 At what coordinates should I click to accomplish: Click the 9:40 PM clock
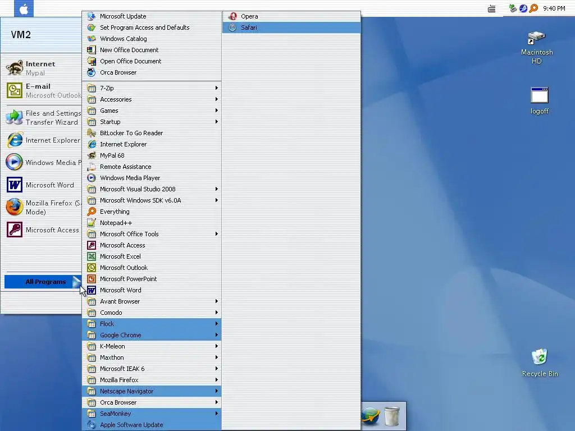[554, 8]
